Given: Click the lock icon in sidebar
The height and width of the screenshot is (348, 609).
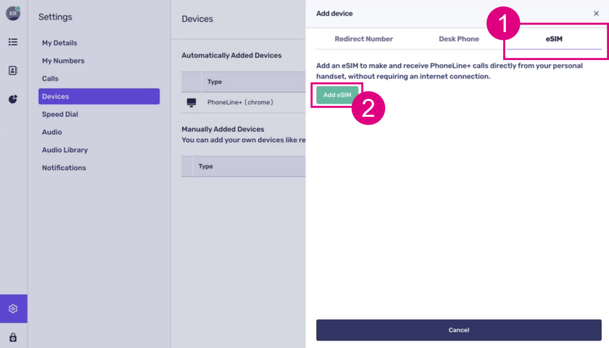Looking at the screenshot, I should pyautogui.click(x=13, y=337).
